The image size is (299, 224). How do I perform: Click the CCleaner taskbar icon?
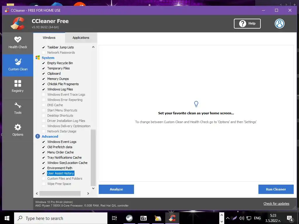(172, 218)
